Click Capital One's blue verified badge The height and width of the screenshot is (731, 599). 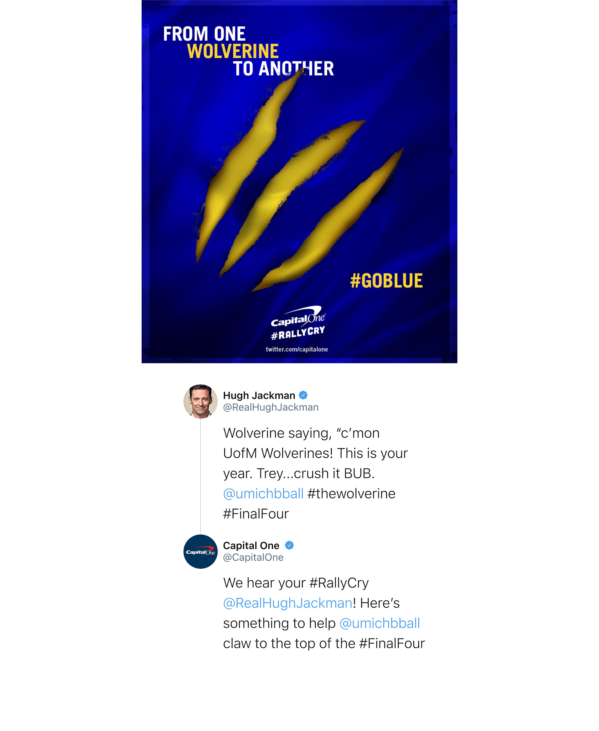pyautogui.click(x=289, y=545)
